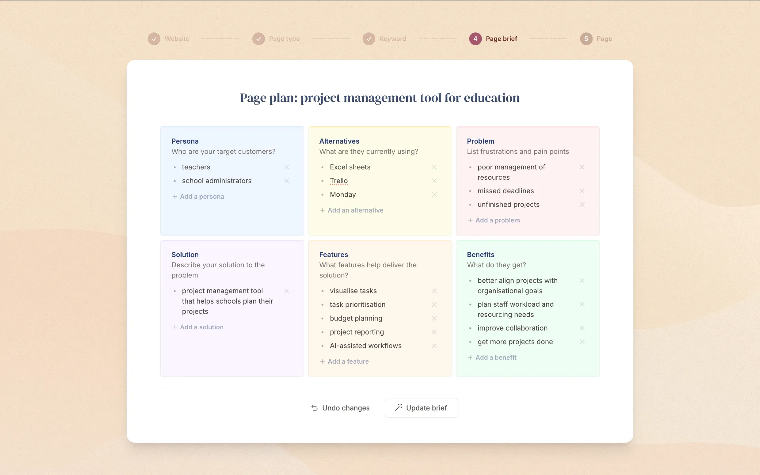Click remove icon next to missed deadlines
Image resolution: width=760 pixels, height=475 pixels.
tap(582, 190)
